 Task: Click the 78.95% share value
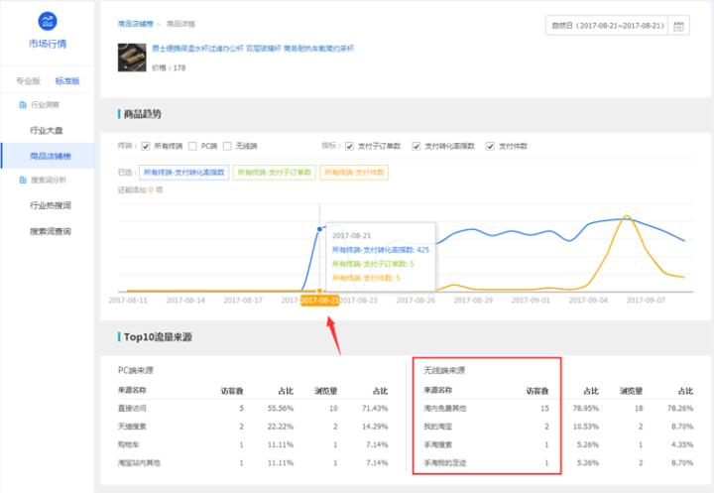pos(586,409)
